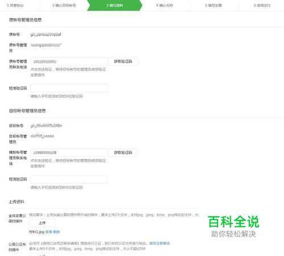The height and width of the screenshot is (256, 284).
Task: Click the 材料1.jpg file name
Action: click(x=37, y=232)
